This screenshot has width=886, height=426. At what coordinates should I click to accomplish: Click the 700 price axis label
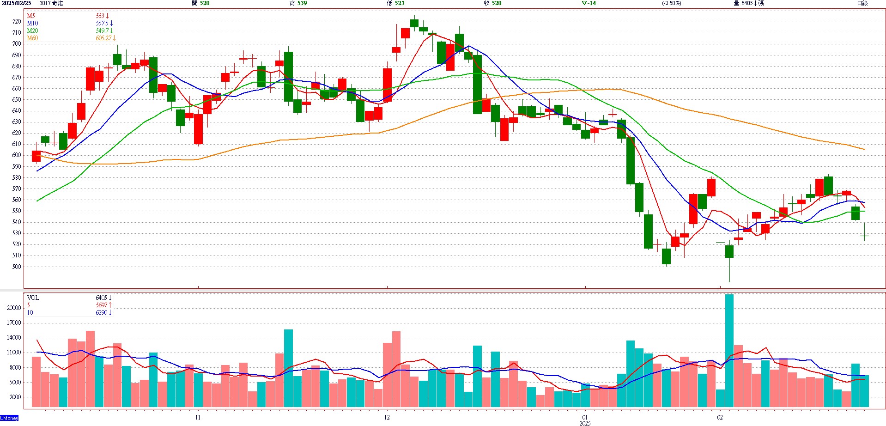tap(17, 43)
